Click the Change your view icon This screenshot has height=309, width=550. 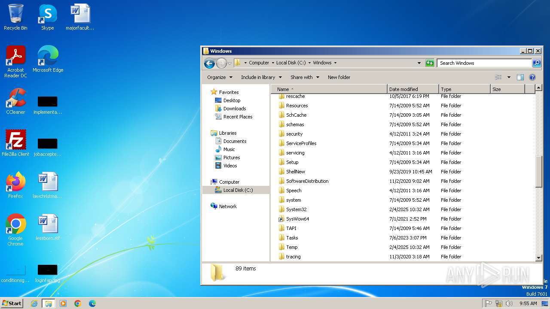[498, 77]
